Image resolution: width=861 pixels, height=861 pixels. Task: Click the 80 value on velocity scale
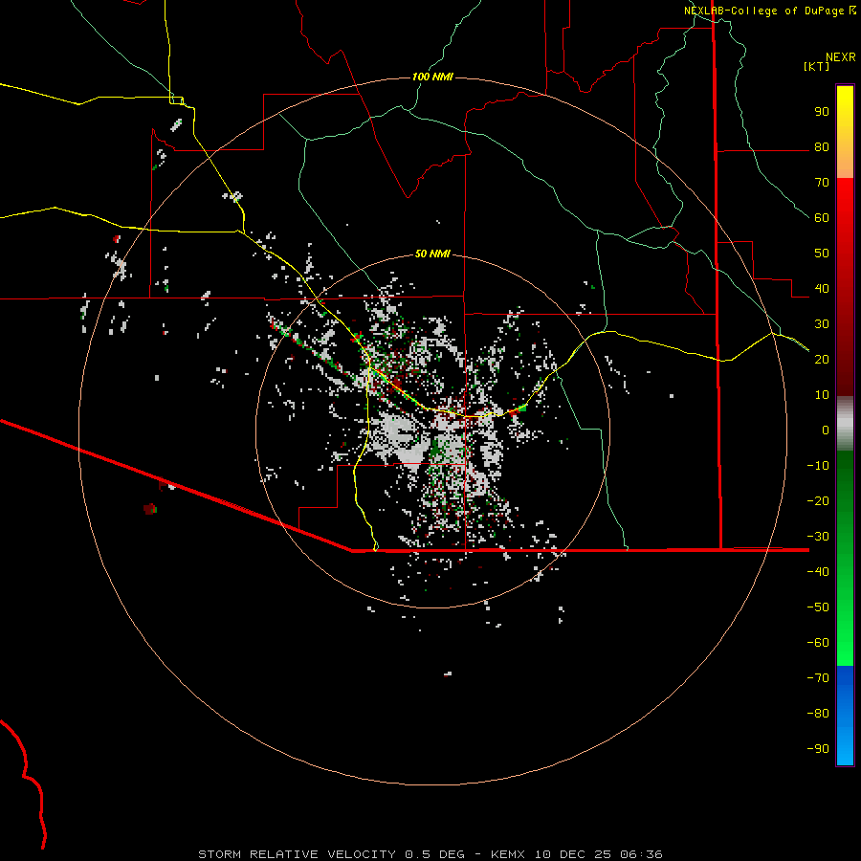(822, 147)
